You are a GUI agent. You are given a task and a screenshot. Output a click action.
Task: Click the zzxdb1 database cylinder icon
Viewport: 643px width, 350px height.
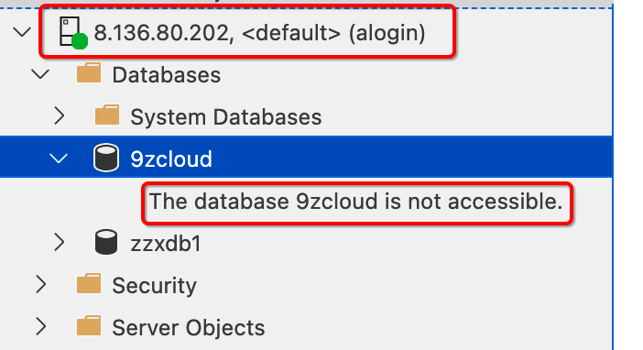106,242
